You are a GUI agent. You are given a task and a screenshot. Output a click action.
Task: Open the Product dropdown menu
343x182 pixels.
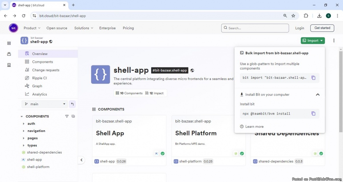point(32,28)
